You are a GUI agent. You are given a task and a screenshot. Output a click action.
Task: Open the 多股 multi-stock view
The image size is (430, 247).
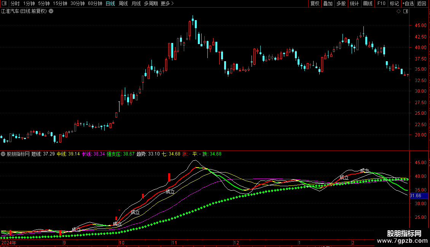(341, 3)
